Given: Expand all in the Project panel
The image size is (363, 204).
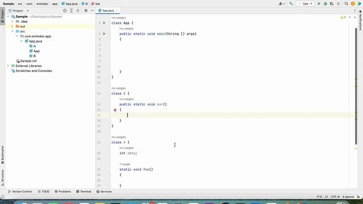Looking at the screenshot, I should pos(71,11).
